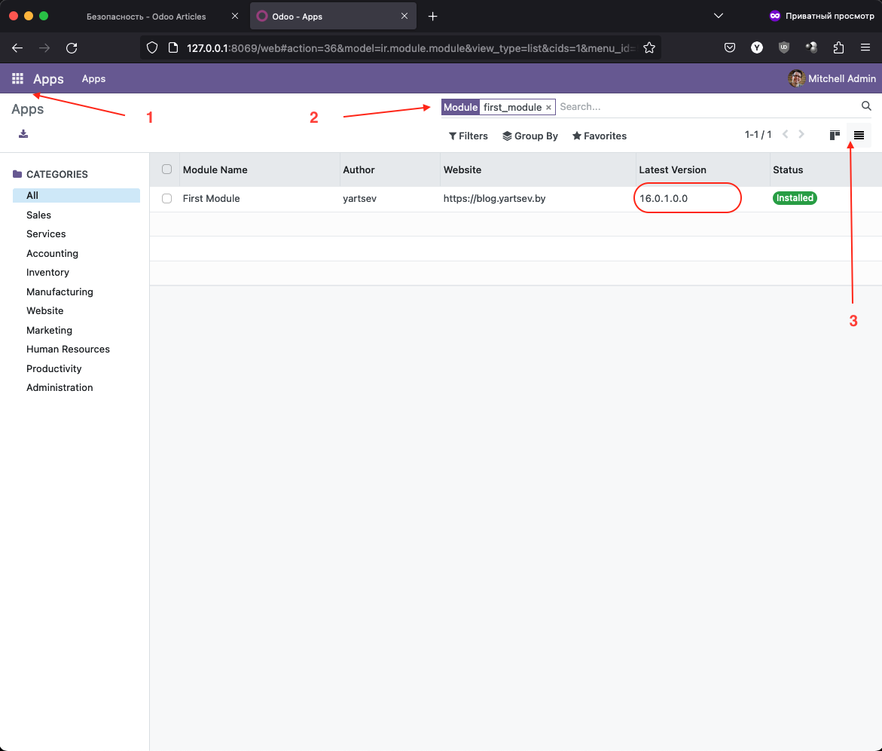
Task: Open the Group By dropdown
Action: click(x=530, y=136)
